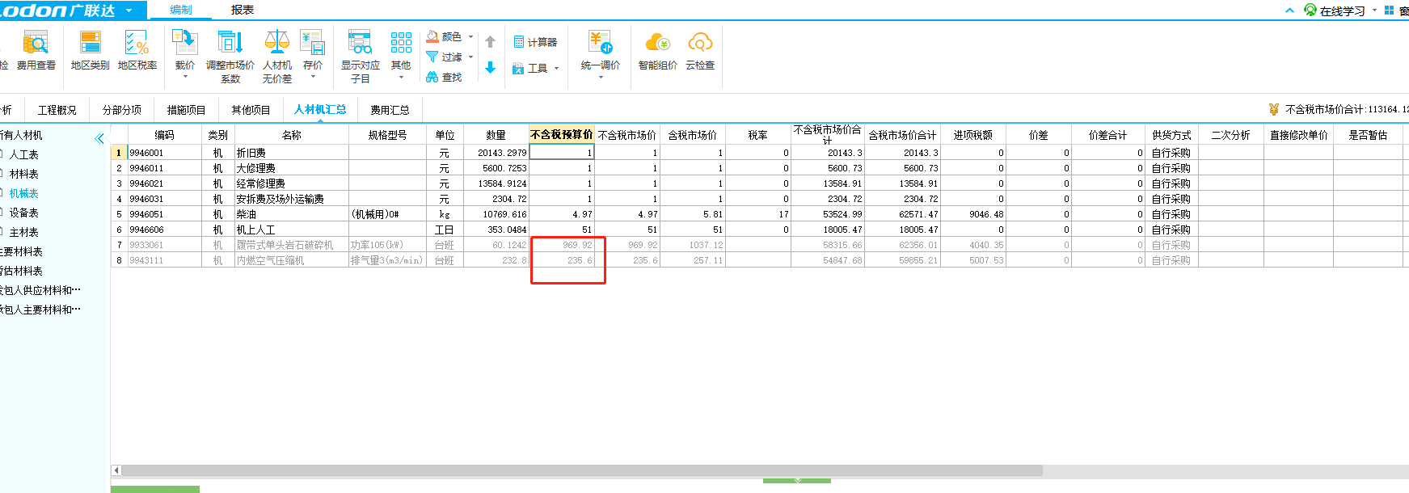Select 材料表 in left tree
Image resolution: width=1409 pixels, height=493 pixels.
[x=24, y=174]
